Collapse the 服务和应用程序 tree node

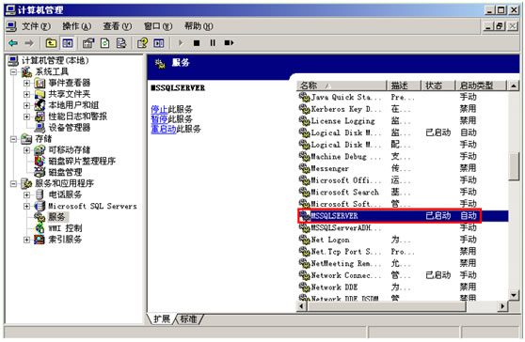[13, 183]
